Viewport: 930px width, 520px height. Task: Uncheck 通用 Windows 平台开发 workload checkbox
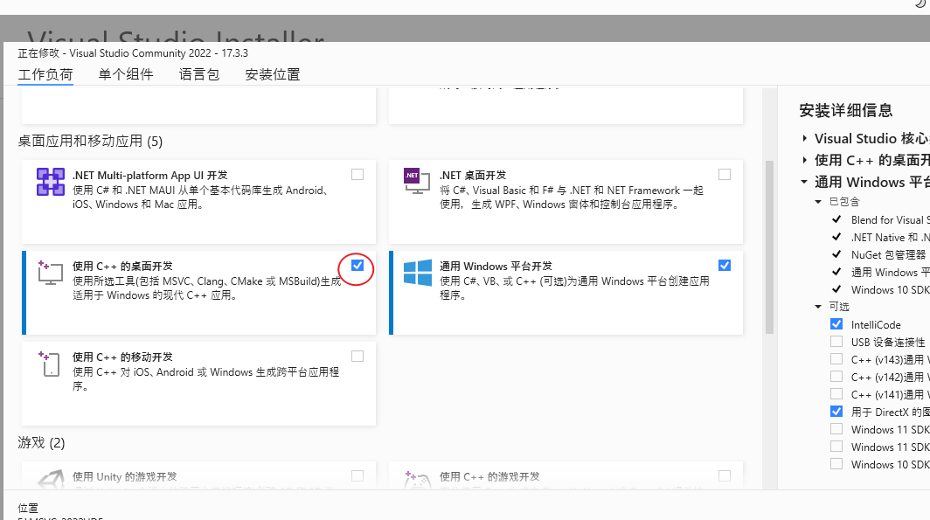[x=724, y=266]
